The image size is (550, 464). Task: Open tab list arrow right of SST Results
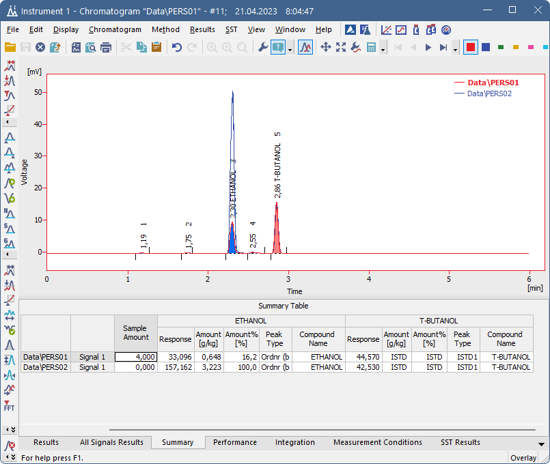542,444
